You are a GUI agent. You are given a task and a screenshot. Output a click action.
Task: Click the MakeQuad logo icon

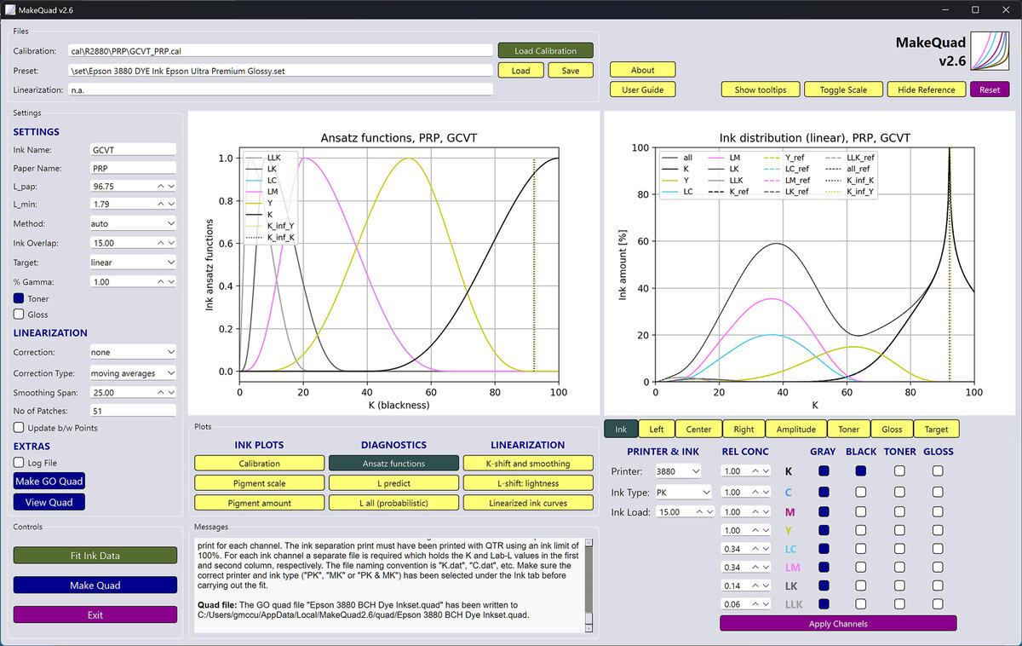(991, 54)
